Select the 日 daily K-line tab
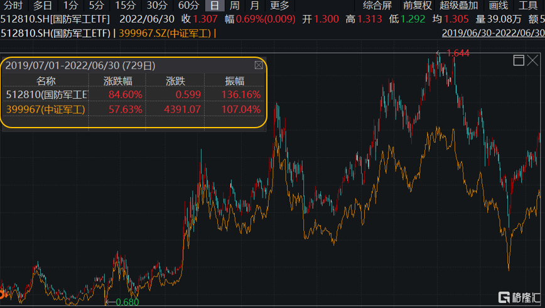Screen dimensions: 545x308 215,6
